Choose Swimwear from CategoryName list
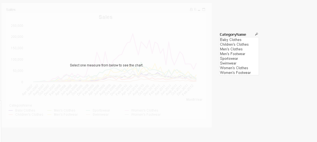The width and height of the screenshot is (317, 142). [228, 63]
